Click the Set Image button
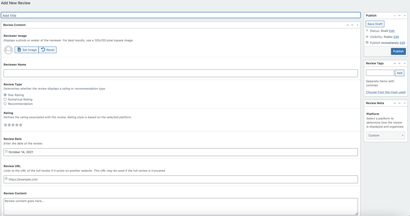This screenshot has width=410, height=216. click(27, 50)
